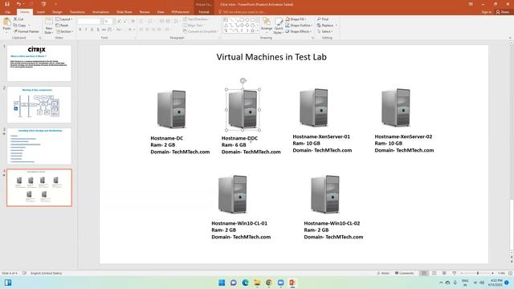Switch to Slide Sorter view
This screenshot has width=514, height=289.
tap(434, 273)
